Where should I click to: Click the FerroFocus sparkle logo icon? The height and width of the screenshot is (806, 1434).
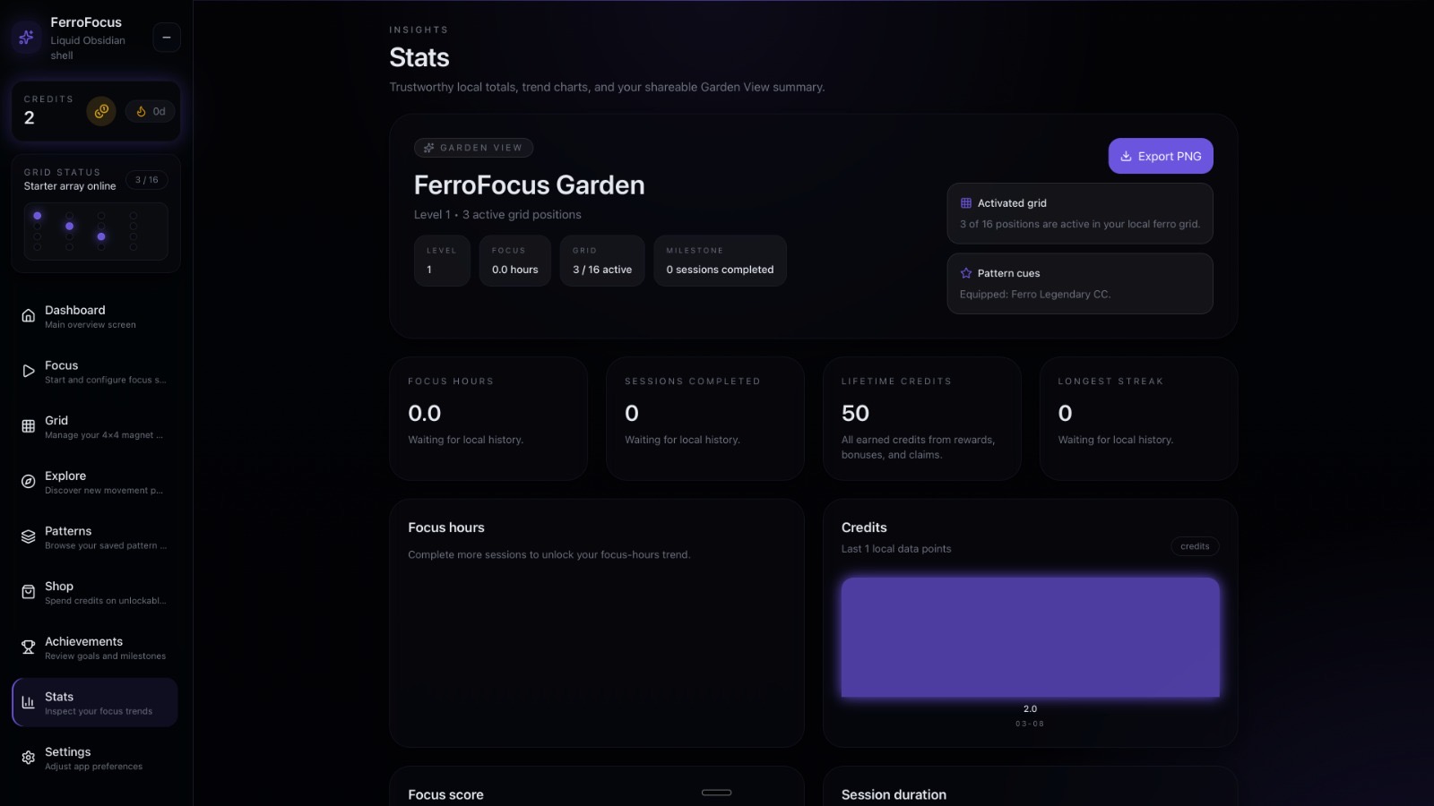tap(27, 38)
